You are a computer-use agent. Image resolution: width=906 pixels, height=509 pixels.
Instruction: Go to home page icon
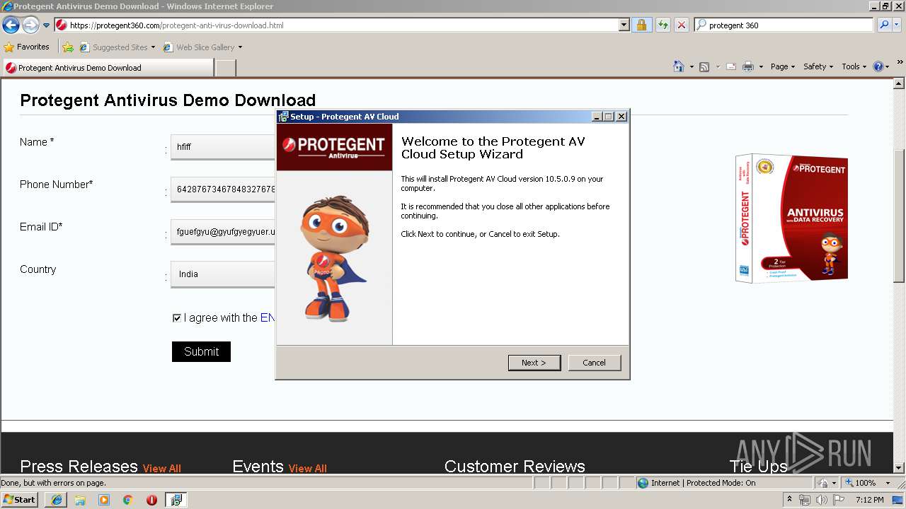click(679, 66)
